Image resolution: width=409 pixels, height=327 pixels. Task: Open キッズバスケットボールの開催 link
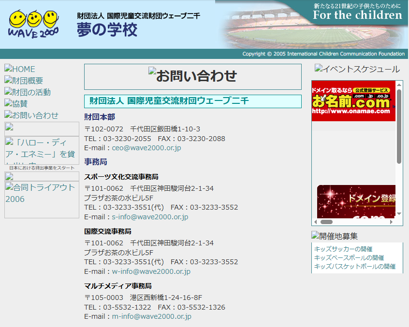pos(355,267)
